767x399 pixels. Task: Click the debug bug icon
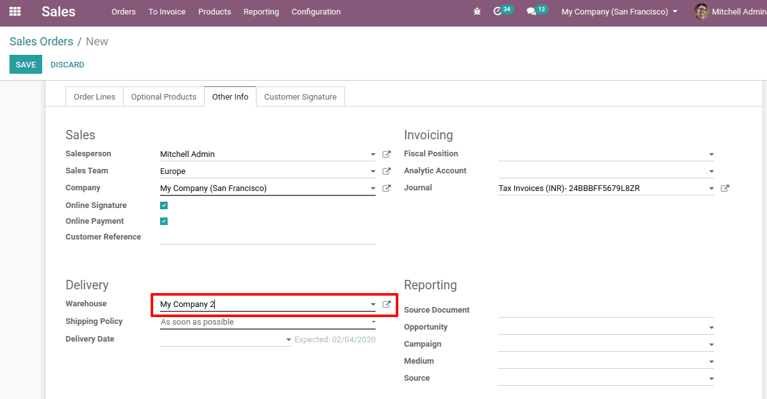pyautogui.click(x=476, y=11)
